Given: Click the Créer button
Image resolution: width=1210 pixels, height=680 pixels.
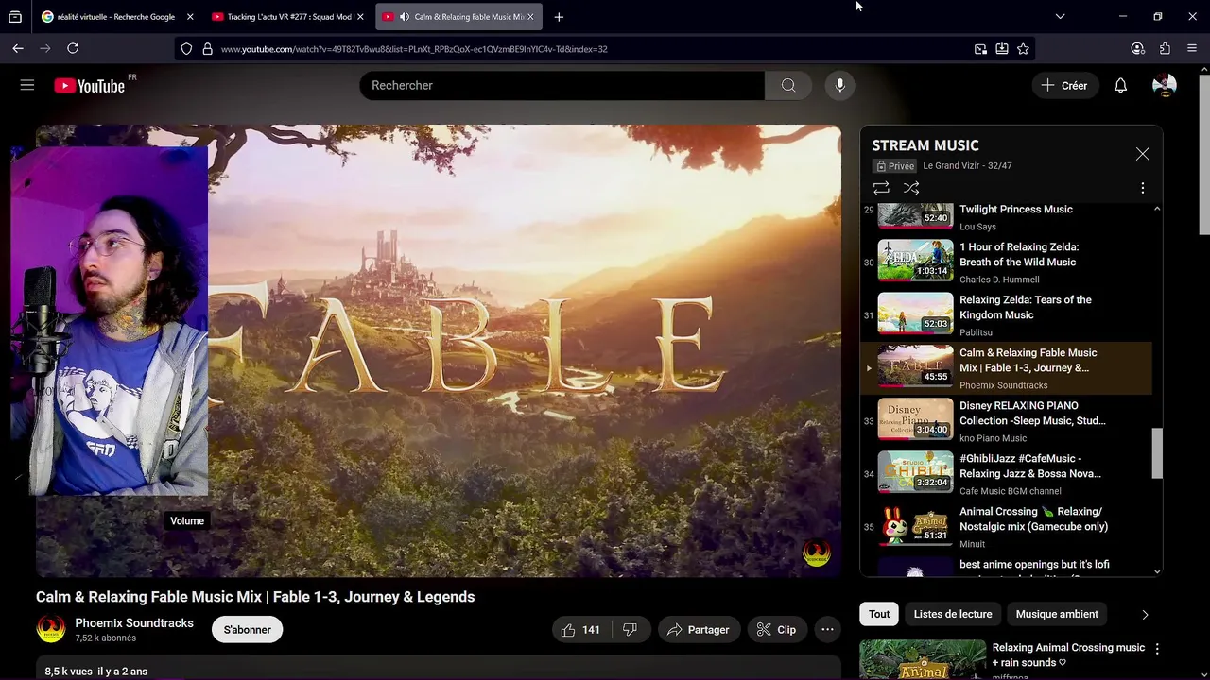Looking at the screenshot, I should [x=1065, y=85].
